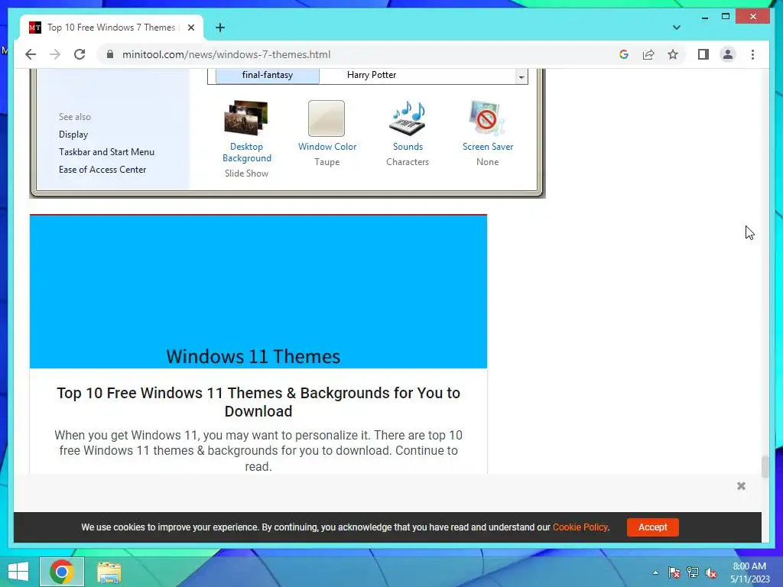Click the themes list scroll-down arrow
The height and width of the screenshot is (587, 783).
tap(521, 77)
